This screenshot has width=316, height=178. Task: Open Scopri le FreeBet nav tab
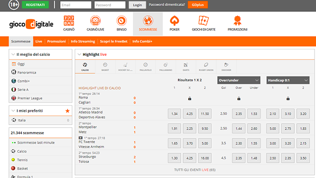114,42
